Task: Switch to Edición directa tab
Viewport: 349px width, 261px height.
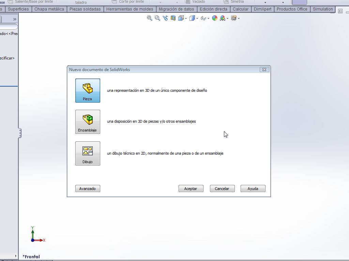Action: [213, 9]
